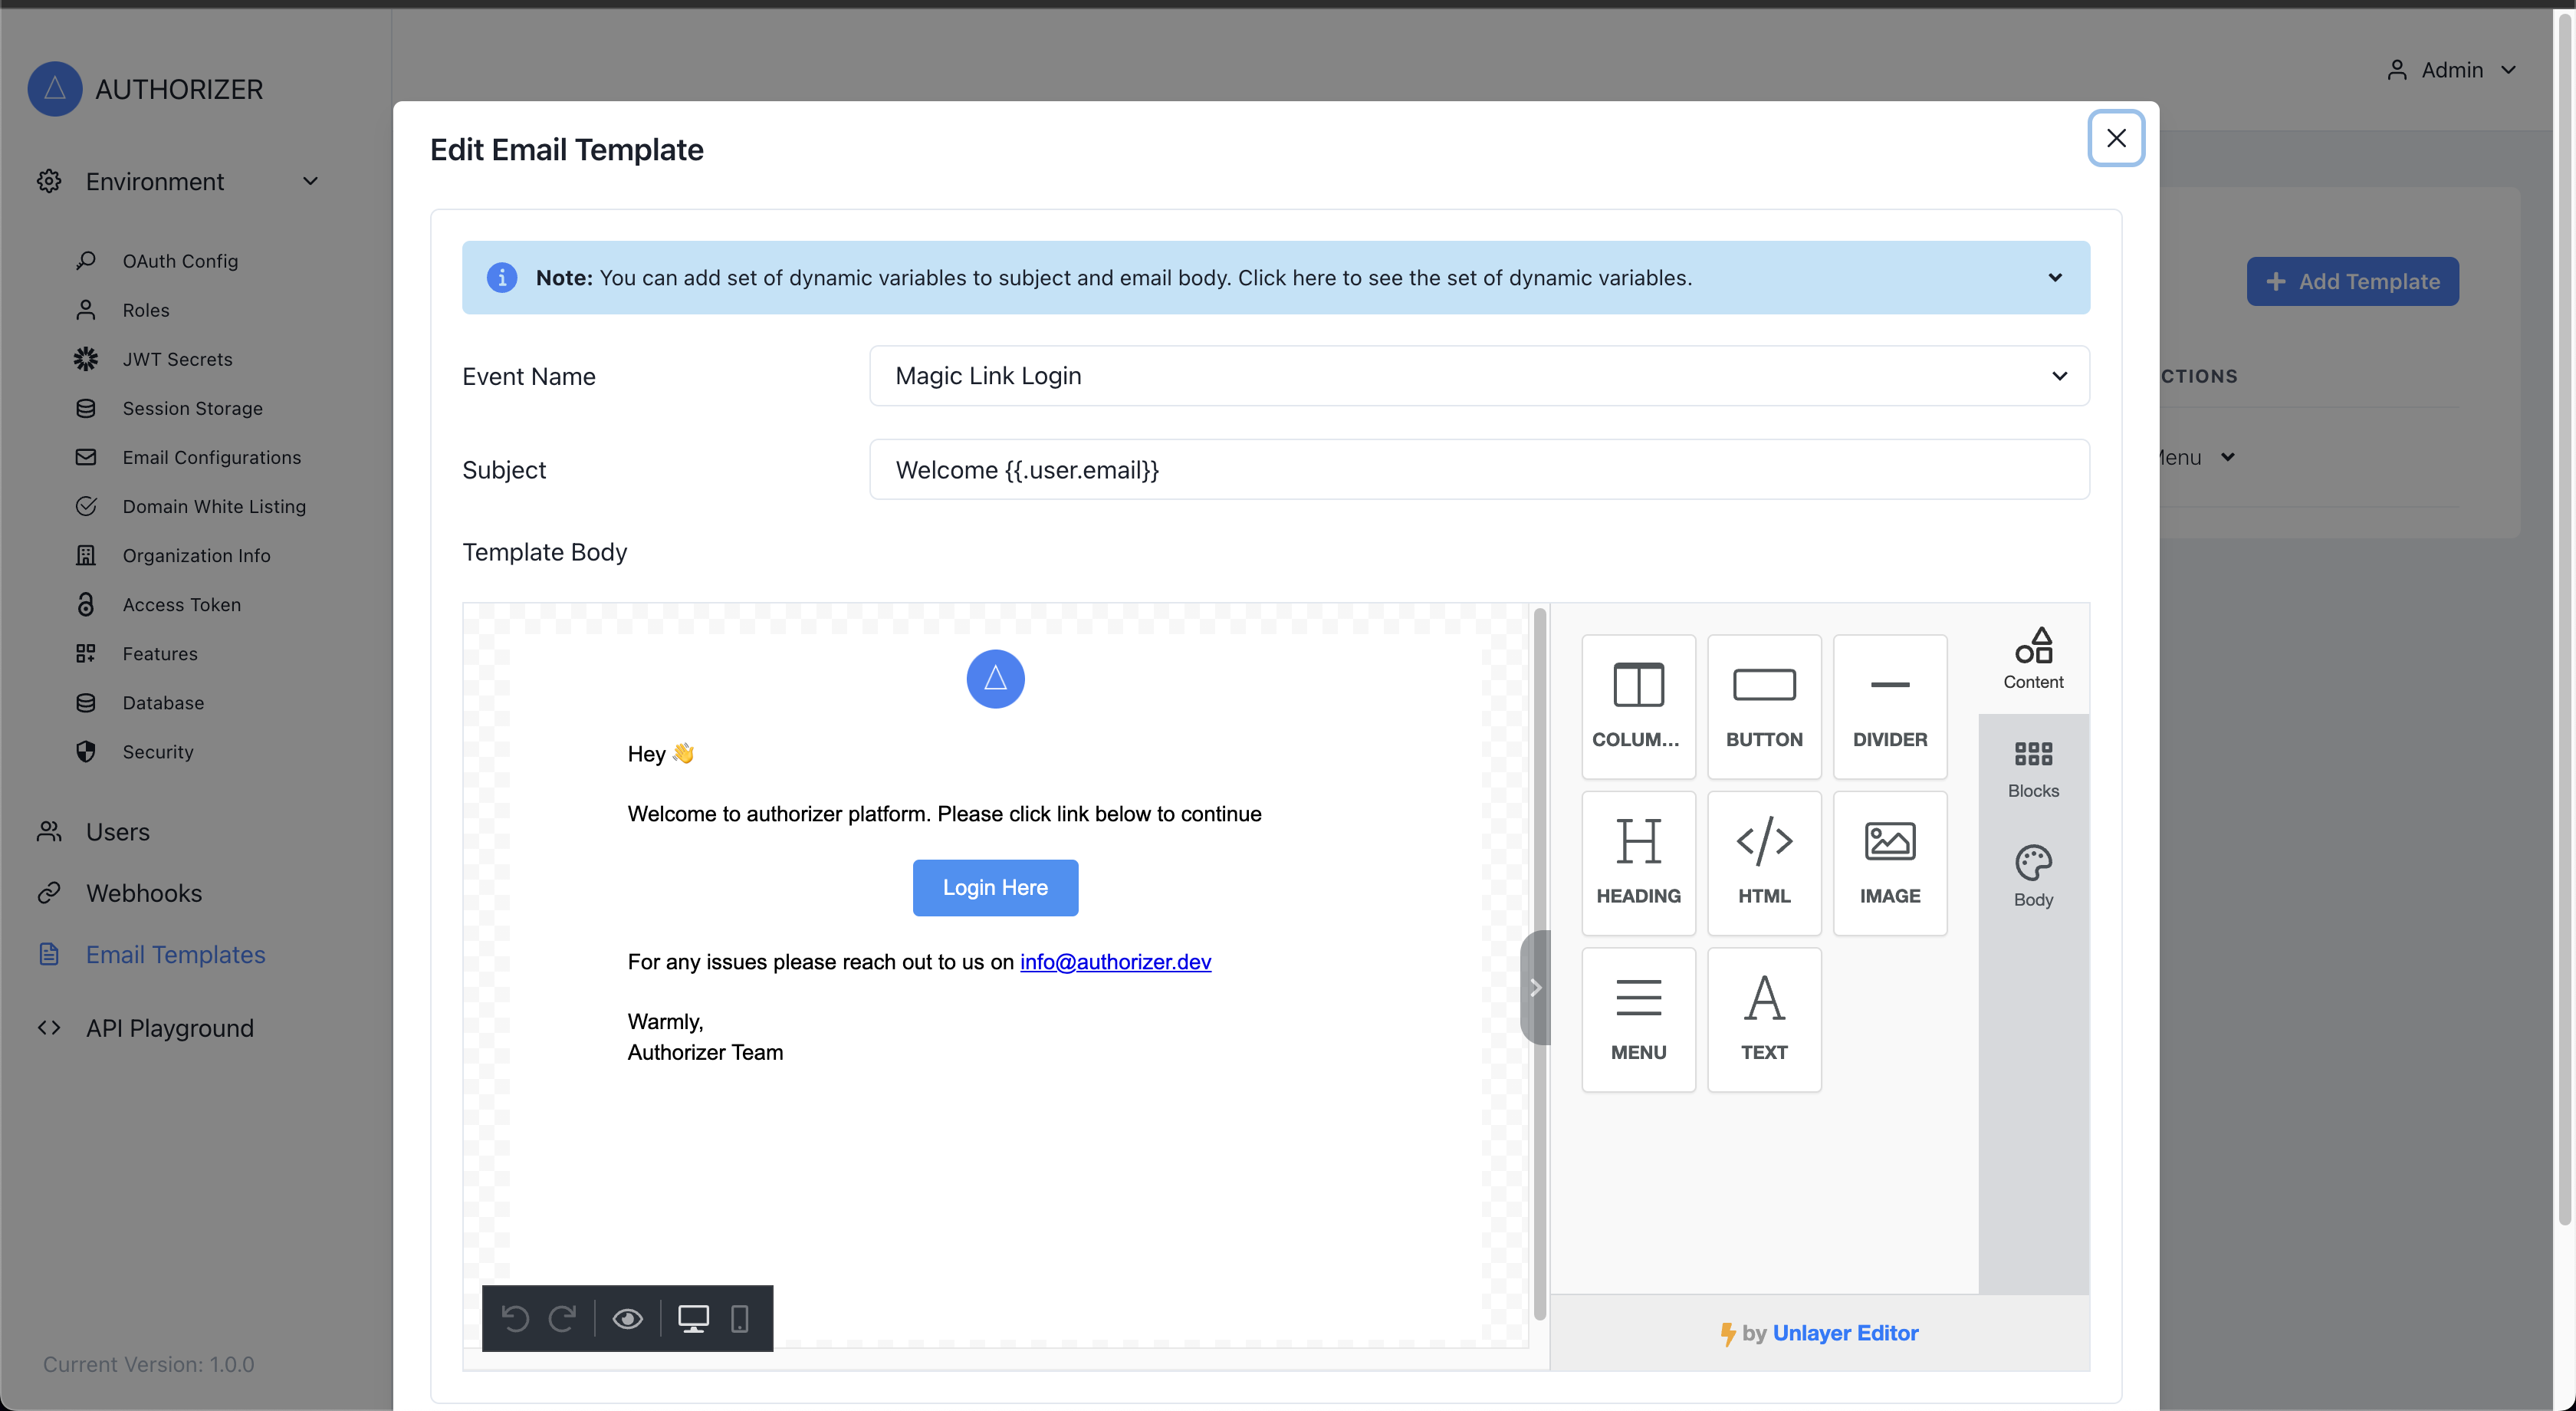Screen dimensions: 2576x1411
Task: Toggle mobile preview mode
Action: [x=738, y=1319]
